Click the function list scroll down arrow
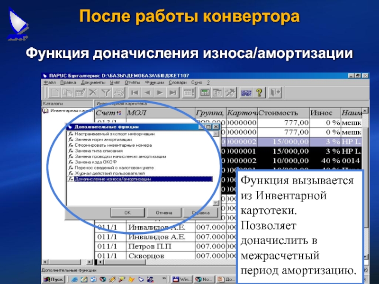Screen dimensions: 379x284 216,203
